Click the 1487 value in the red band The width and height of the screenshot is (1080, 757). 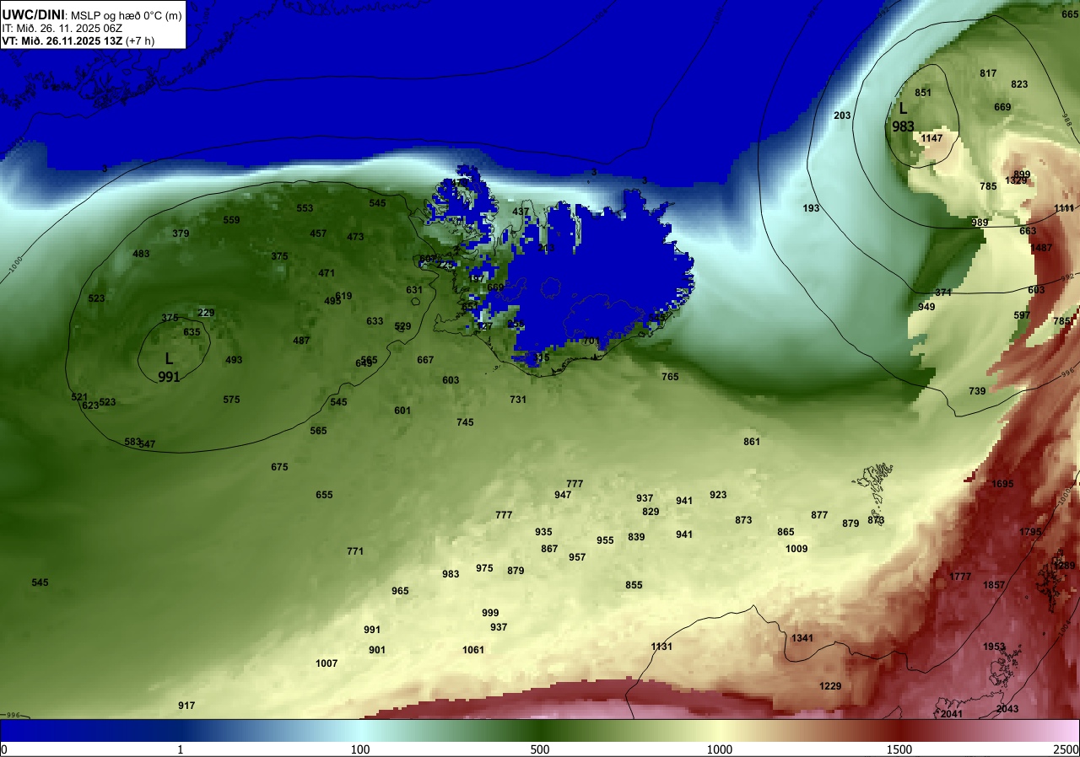[1041, 248]
